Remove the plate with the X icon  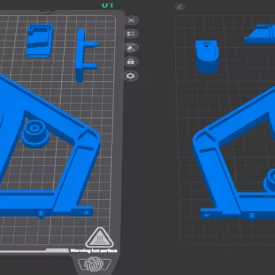click(131, 21)
